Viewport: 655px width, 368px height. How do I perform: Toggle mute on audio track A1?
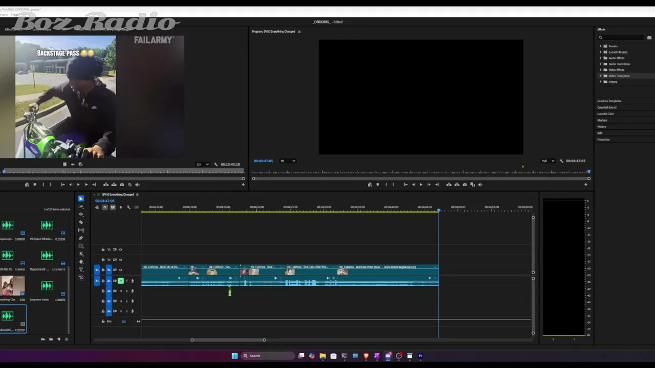click(x=121, y=281)
